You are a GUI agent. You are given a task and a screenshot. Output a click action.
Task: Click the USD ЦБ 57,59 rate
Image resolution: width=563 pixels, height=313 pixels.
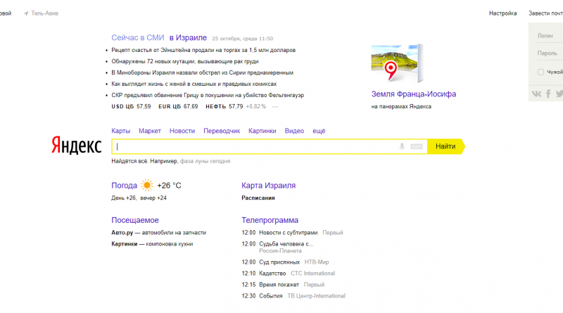(x=131, y=107)
